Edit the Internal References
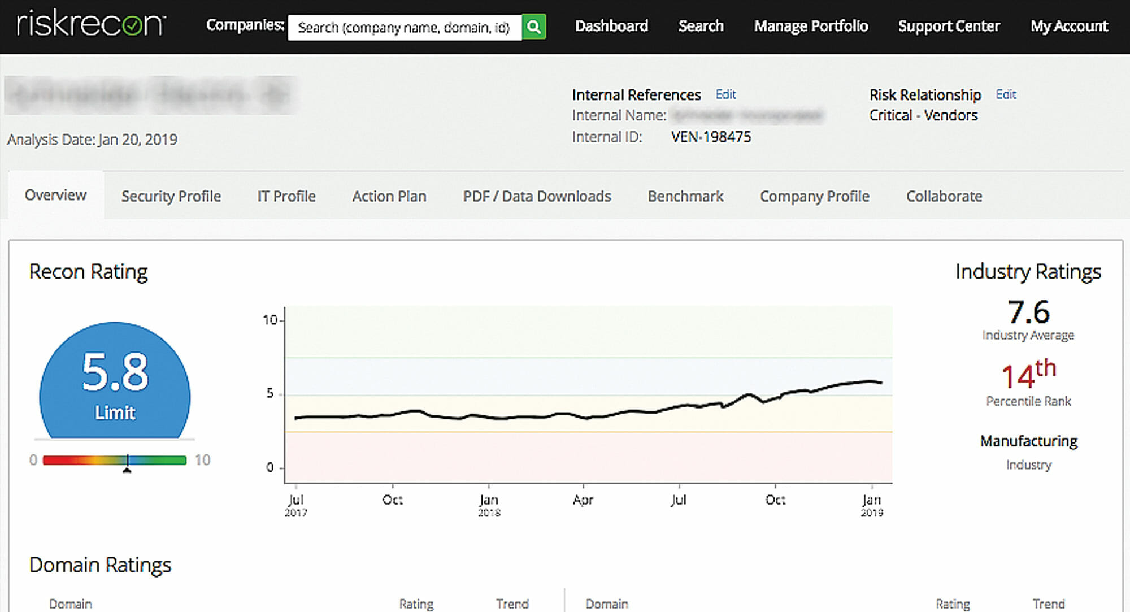 pyautogui.click(x=725, y=94)
